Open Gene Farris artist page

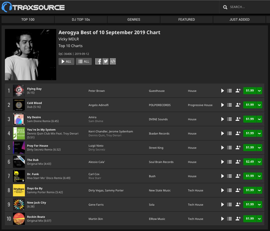(x=96, y=205)
